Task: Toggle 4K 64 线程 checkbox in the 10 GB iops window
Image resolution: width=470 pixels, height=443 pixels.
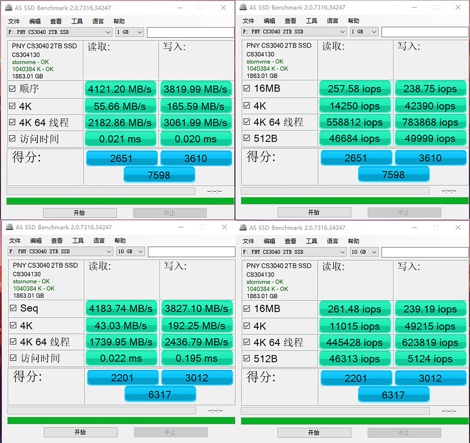Action: 247,342
